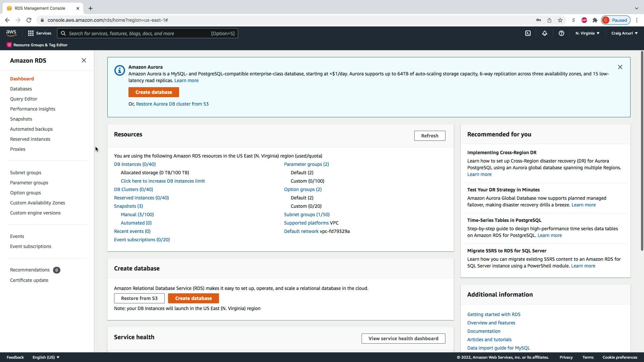Open AWS CloudShell terminal icon

528,33
